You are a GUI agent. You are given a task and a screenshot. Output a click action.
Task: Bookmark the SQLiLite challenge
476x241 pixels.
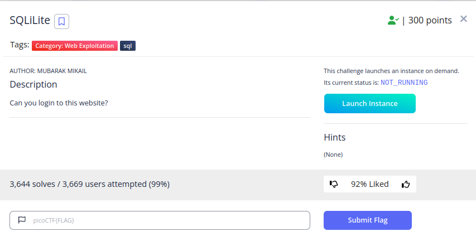[61, 21]
